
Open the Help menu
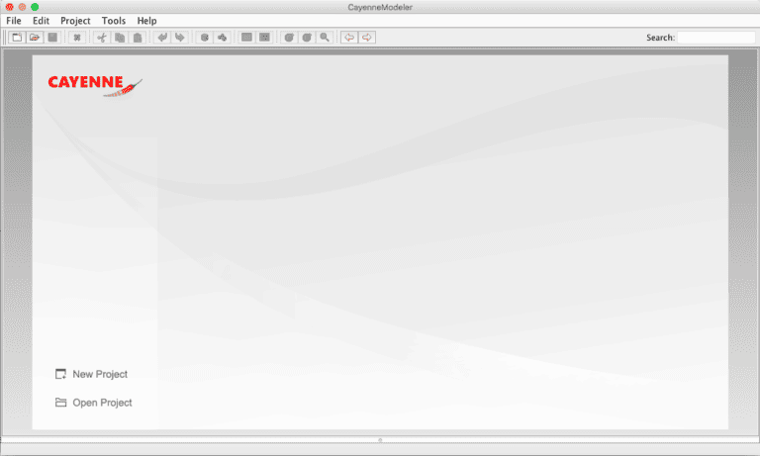pyautogui.click(x=146, y=21)
